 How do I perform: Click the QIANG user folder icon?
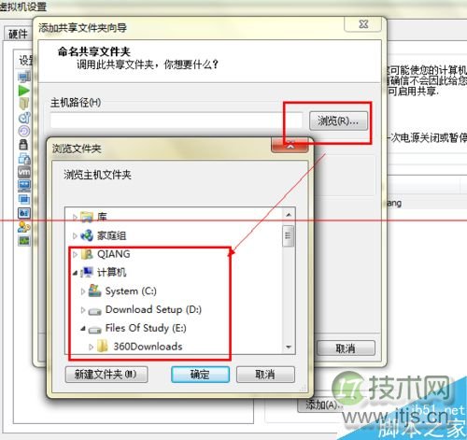point(87,254)
